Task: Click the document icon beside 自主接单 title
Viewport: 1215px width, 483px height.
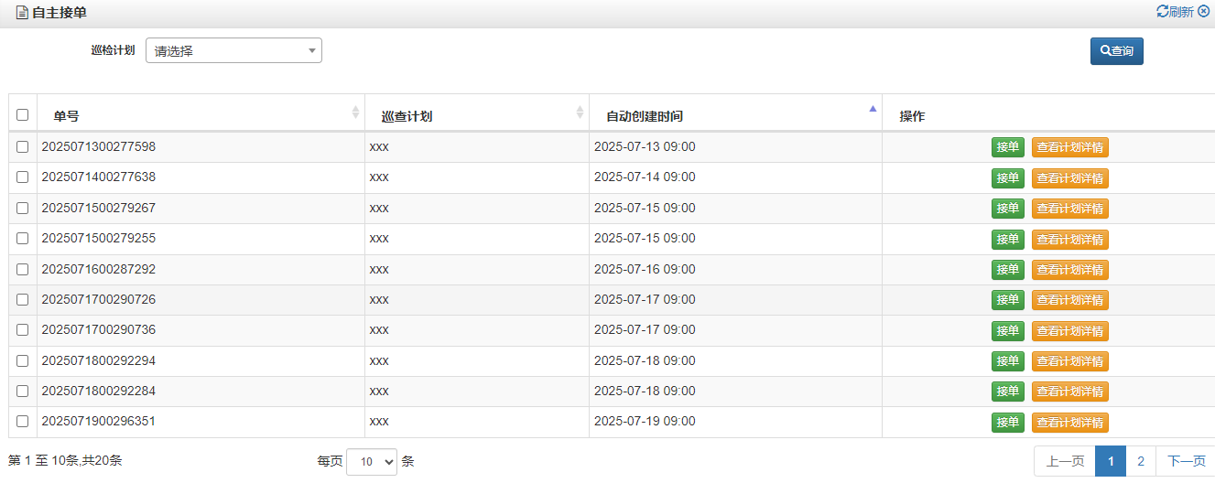Action: coord(22,13)
